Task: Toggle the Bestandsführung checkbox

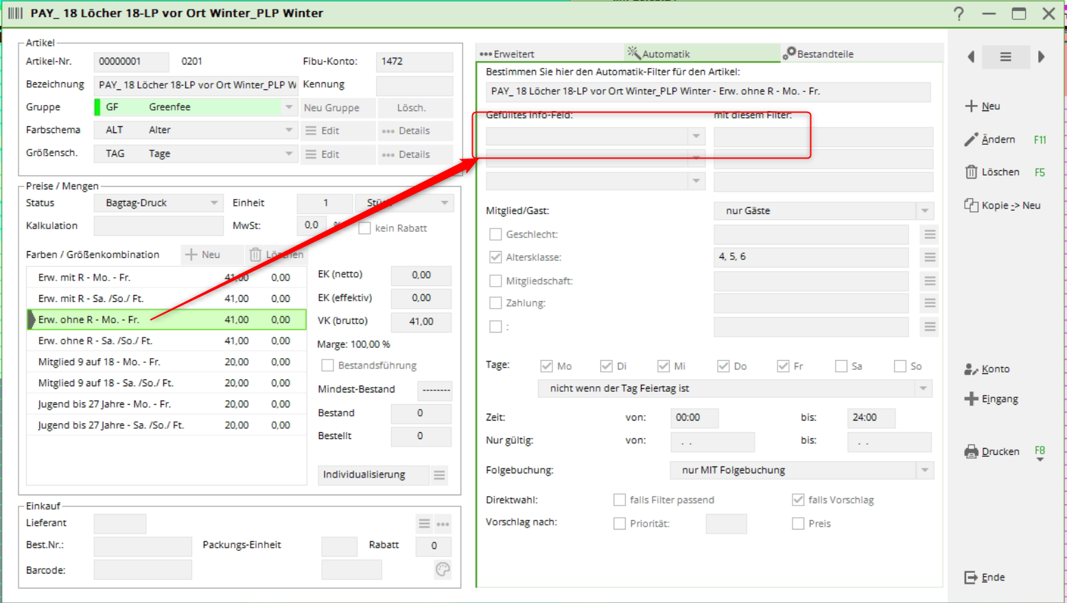Action: click(x=328, y=366)
